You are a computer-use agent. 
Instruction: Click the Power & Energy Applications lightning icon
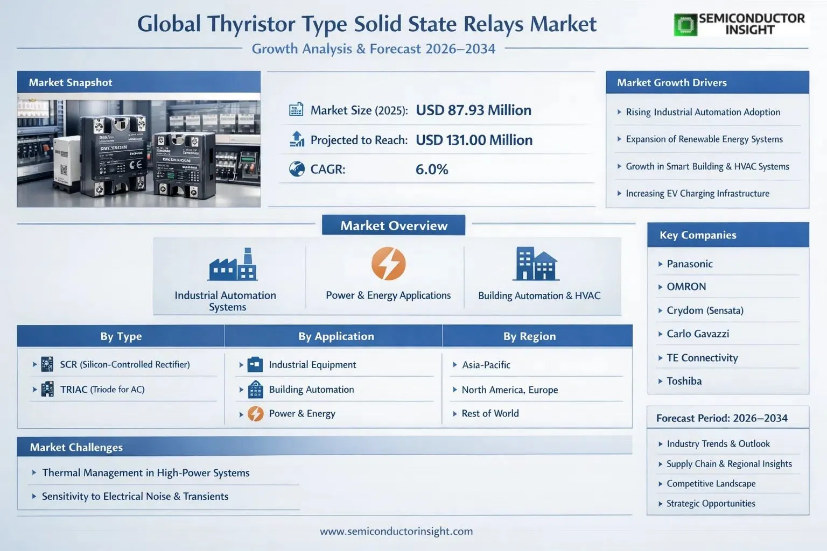388,264
